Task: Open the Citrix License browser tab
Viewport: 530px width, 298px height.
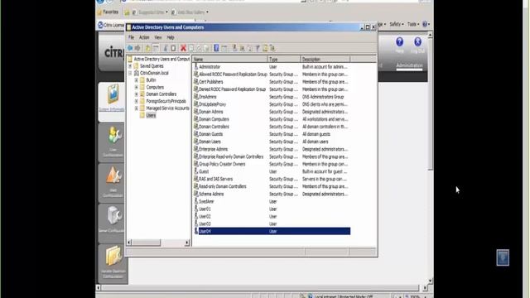Action: pyautogui.click(x=112, y=25)
